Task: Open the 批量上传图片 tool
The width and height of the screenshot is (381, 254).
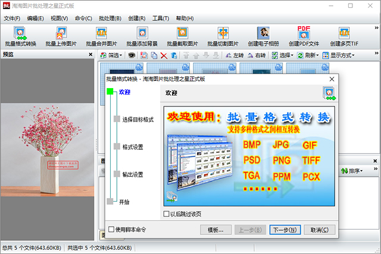Action: tap(61, 36)
